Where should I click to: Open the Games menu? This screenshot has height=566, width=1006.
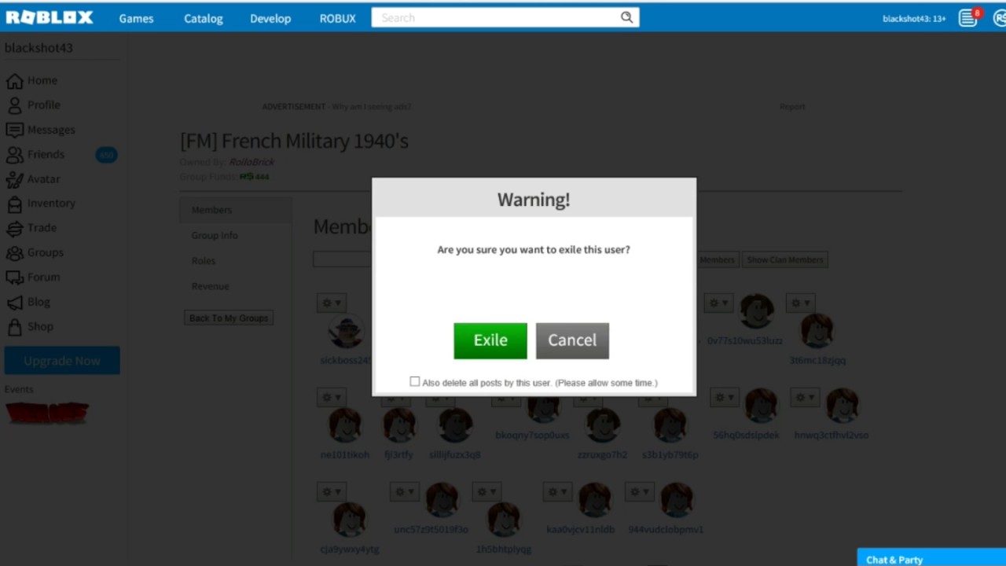(x=136, y=18)
